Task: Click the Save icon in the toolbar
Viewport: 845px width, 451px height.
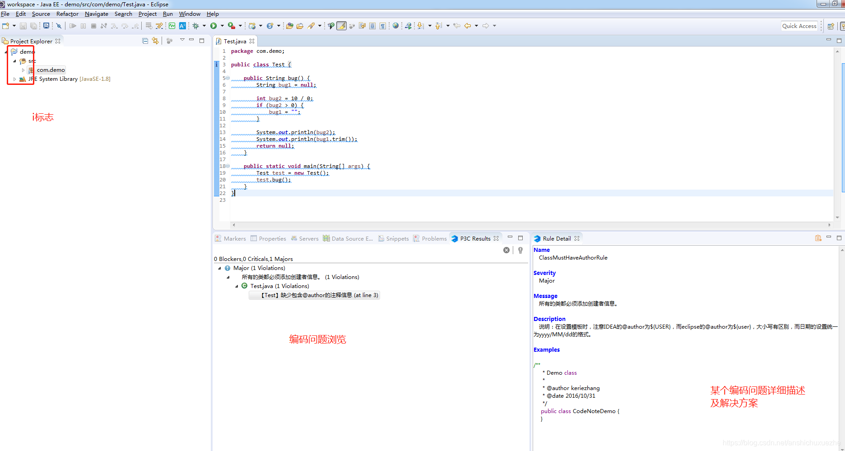Action: coord(23,26)
